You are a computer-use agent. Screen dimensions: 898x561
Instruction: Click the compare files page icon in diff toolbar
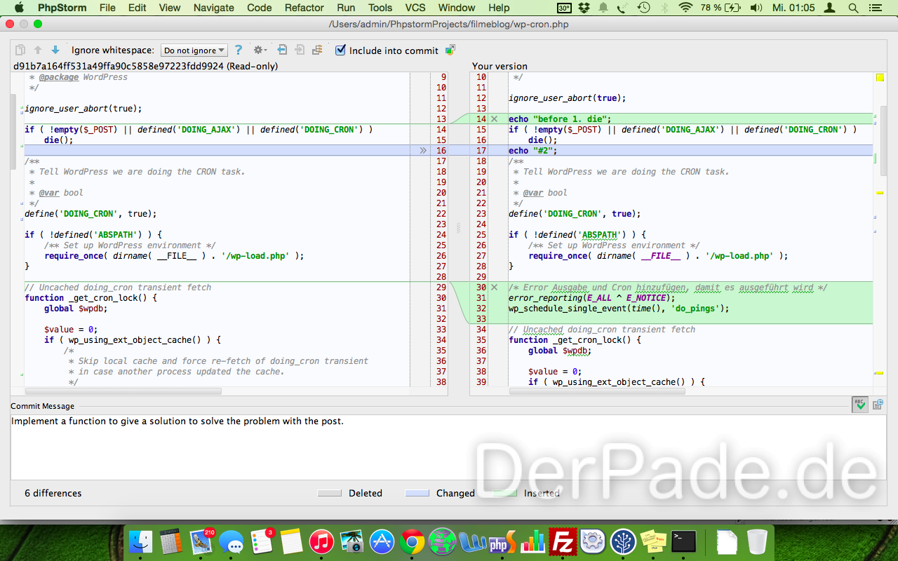20,50
